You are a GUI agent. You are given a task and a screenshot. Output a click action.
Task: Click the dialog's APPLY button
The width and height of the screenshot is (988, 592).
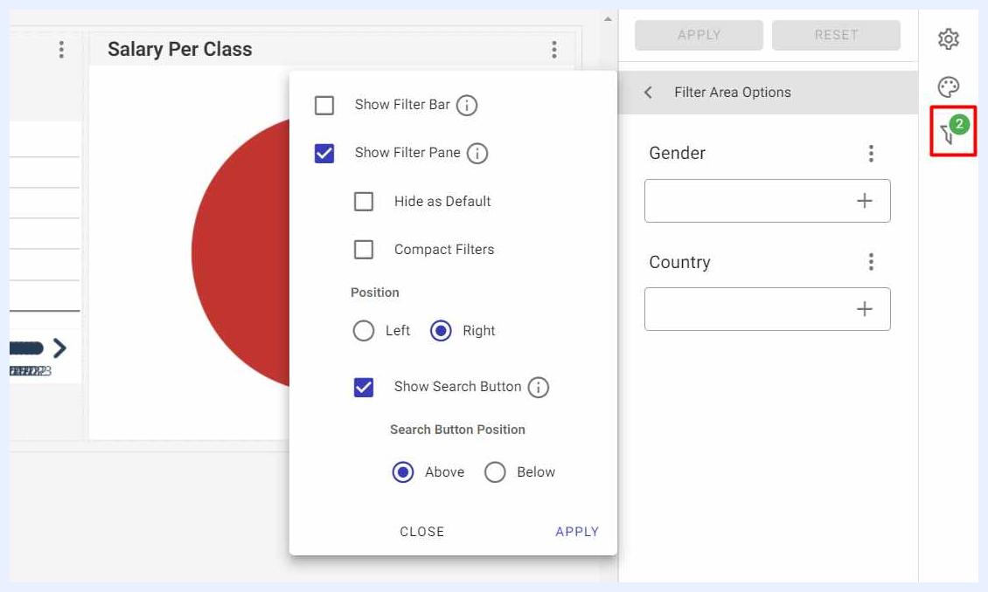(577, 532)
